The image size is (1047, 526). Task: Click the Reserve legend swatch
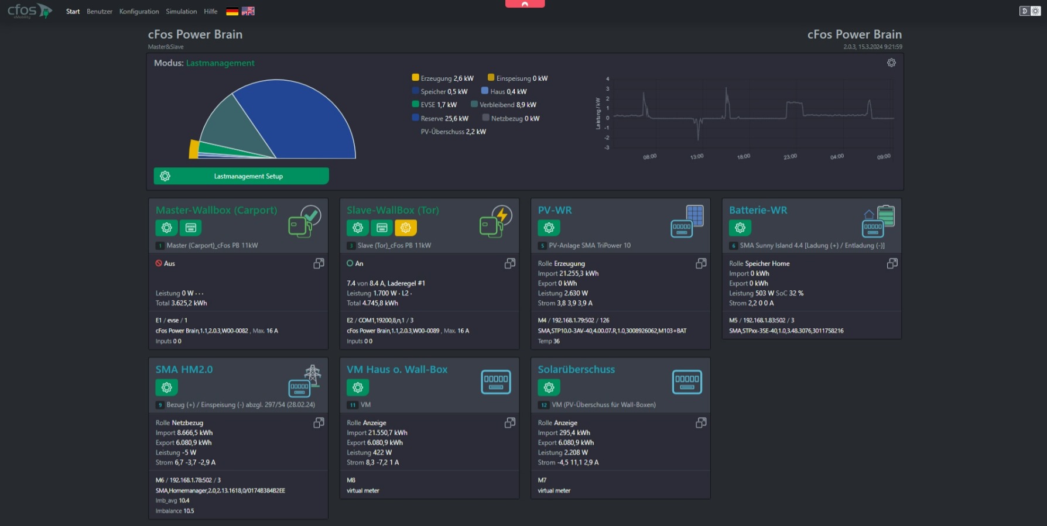click(415, 118)
